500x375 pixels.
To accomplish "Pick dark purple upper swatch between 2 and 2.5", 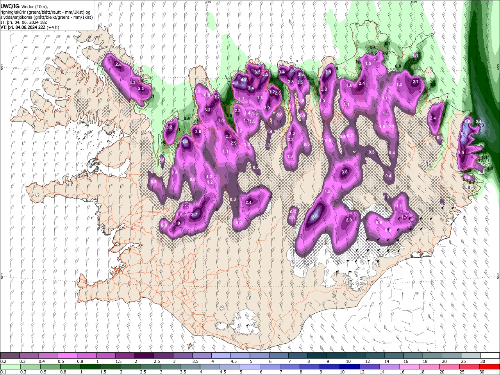I will [x=144, y=356].
